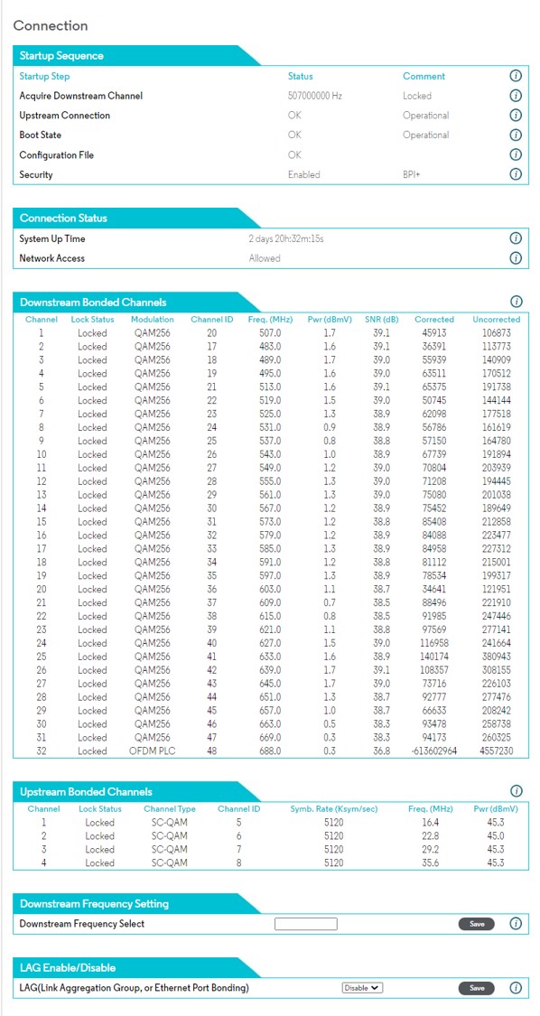Click the info icon beside Upstream Connection
Viewport: 540px width, 1016px height.
point(516,116)
